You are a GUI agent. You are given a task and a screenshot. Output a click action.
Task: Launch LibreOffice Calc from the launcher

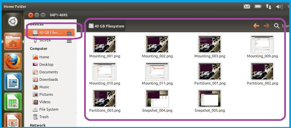click(x=13, y=102)
